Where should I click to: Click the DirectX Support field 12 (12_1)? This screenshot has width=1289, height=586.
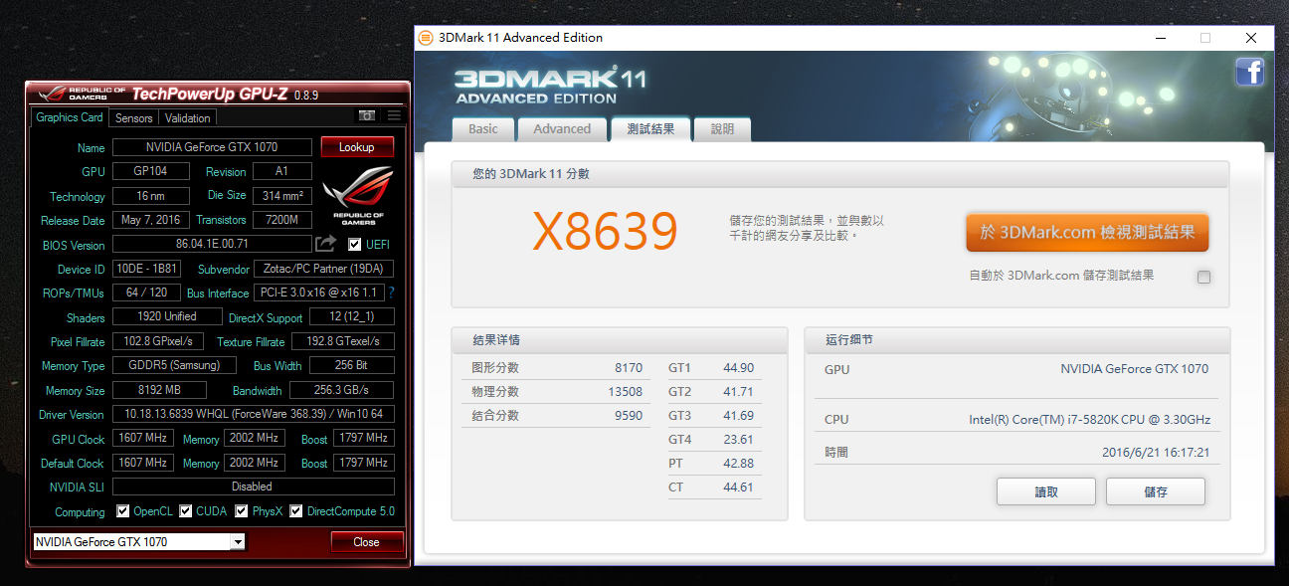352,317
